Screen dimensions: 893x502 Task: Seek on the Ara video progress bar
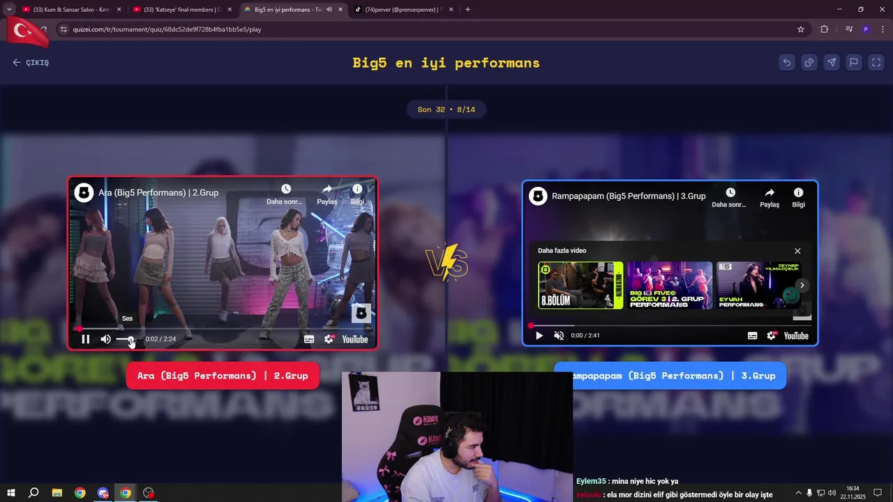pyautogui.click(x=223, y=328)
